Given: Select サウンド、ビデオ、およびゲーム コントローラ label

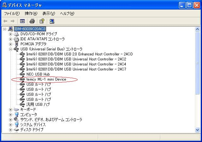Looking at the screenshot, I should (51, 120).
